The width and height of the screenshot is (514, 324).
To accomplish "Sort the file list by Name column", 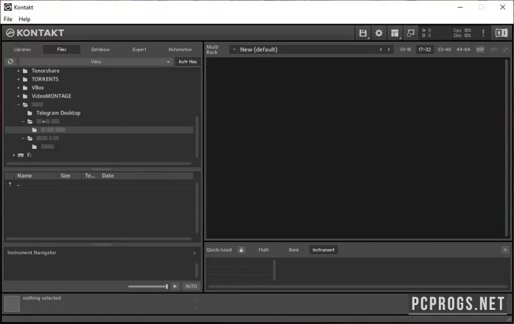I will (35, 176).
